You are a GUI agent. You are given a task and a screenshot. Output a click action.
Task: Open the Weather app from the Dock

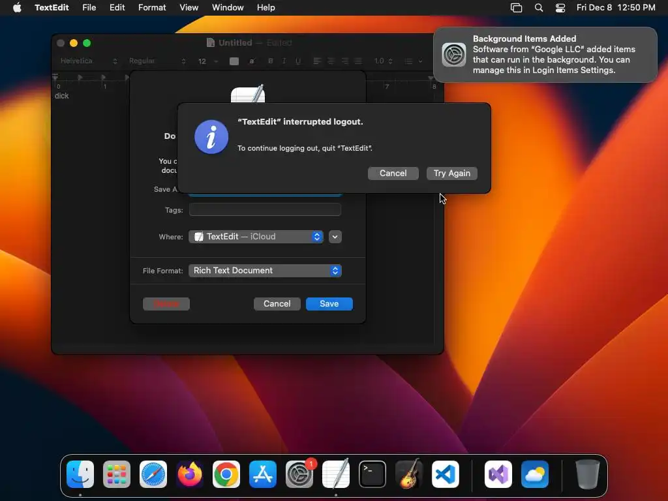tap(535, 474)
